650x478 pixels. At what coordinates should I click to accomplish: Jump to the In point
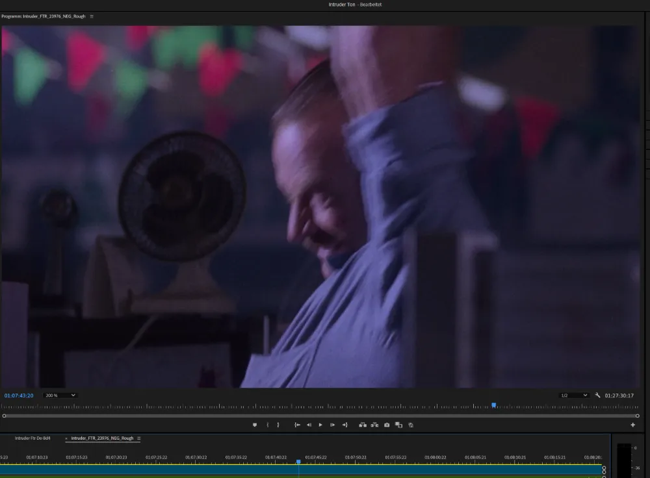tap(297, 425)
